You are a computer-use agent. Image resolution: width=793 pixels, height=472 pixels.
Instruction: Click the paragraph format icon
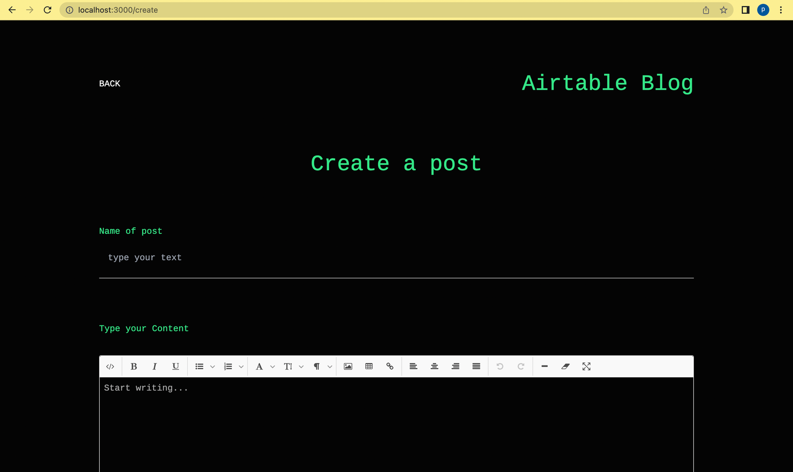(x=317, y=367)
